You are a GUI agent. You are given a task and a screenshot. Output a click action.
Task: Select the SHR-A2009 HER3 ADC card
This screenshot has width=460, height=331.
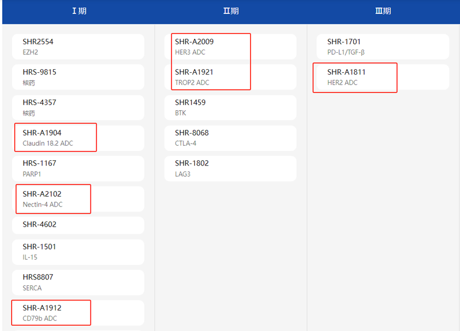pos(230,47)
